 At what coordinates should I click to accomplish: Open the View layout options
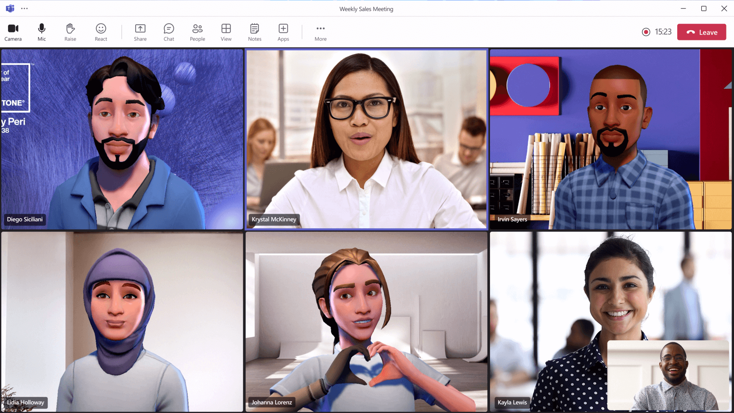tap(226, 32)
